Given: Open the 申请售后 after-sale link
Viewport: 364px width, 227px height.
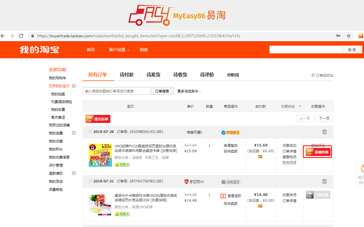Looking at the screenshot, I should [x=231, y=146].
